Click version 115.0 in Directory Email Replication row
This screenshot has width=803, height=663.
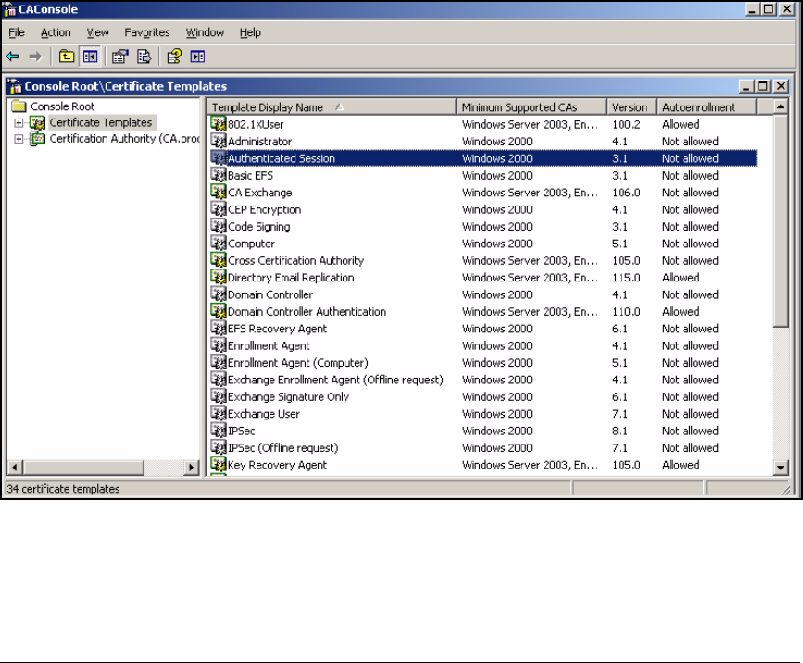626,278
